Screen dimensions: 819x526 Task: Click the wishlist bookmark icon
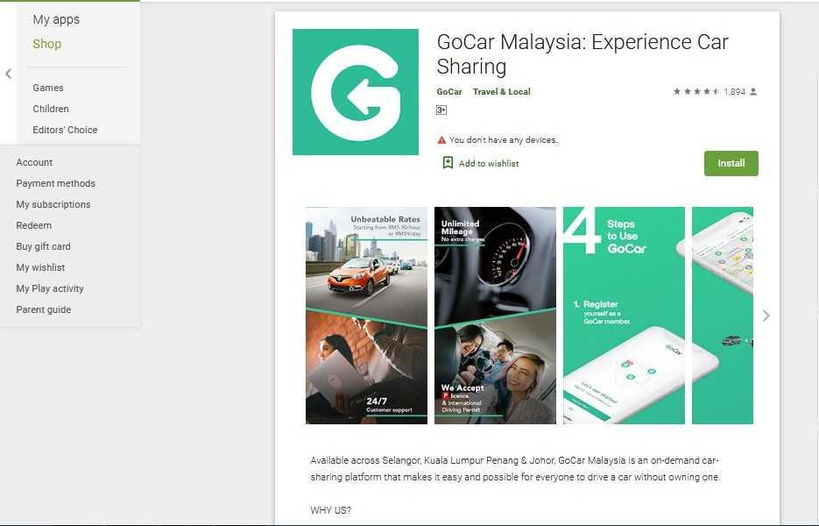(448, 162)
